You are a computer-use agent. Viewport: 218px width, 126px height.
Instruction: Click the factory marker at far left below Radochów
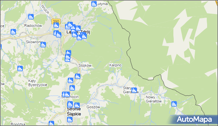point(13,32)
